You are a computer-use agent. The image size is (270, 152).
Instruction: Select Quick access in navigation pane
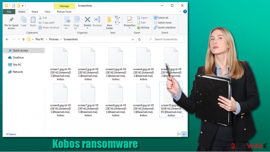click(24, 50)
